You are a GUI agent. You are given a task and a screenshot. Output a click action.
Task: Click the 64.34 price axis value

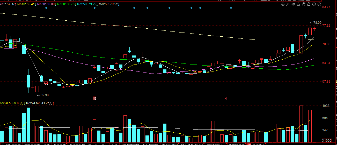(x=326, y=63)
